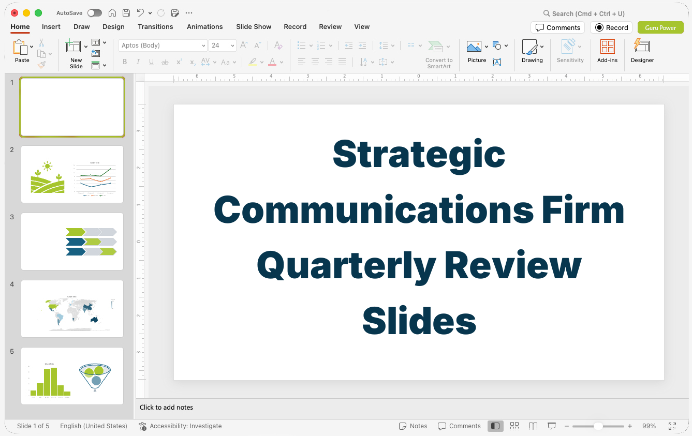
Task: Click the zoom slider handle
Action: point(598,426)
